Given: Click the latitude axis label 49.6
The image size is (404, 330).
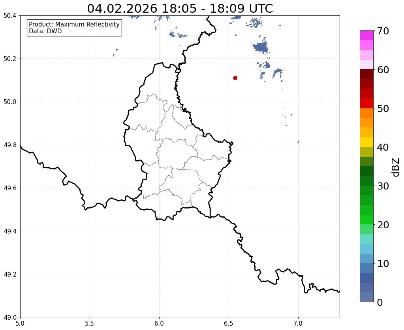Looking at the screenshot, I should (x=10, y=188).
